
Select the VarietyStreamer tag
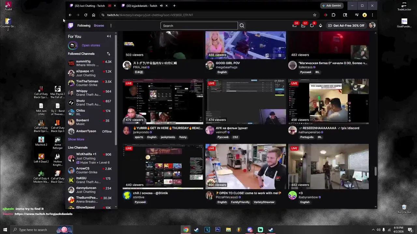click(264, 202)
